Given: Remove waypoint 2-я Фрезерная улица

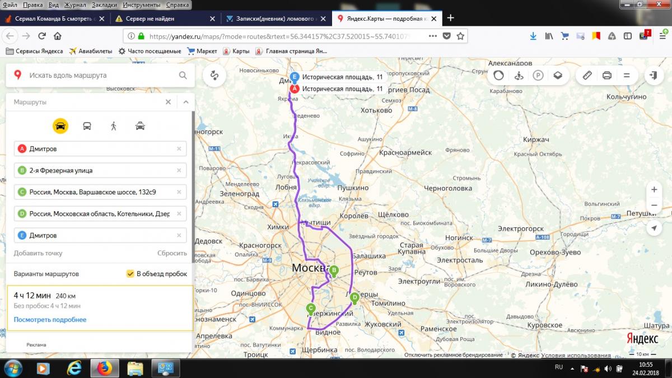Looking at the screenshot, I should tap(179, 170).
